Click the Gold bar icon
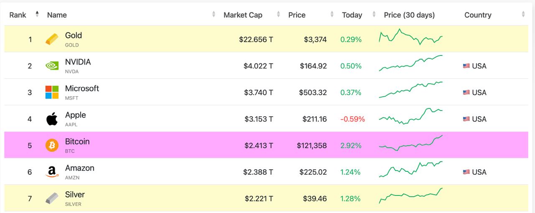Viewport: 535px width, 213px height. tap(52, 39)
